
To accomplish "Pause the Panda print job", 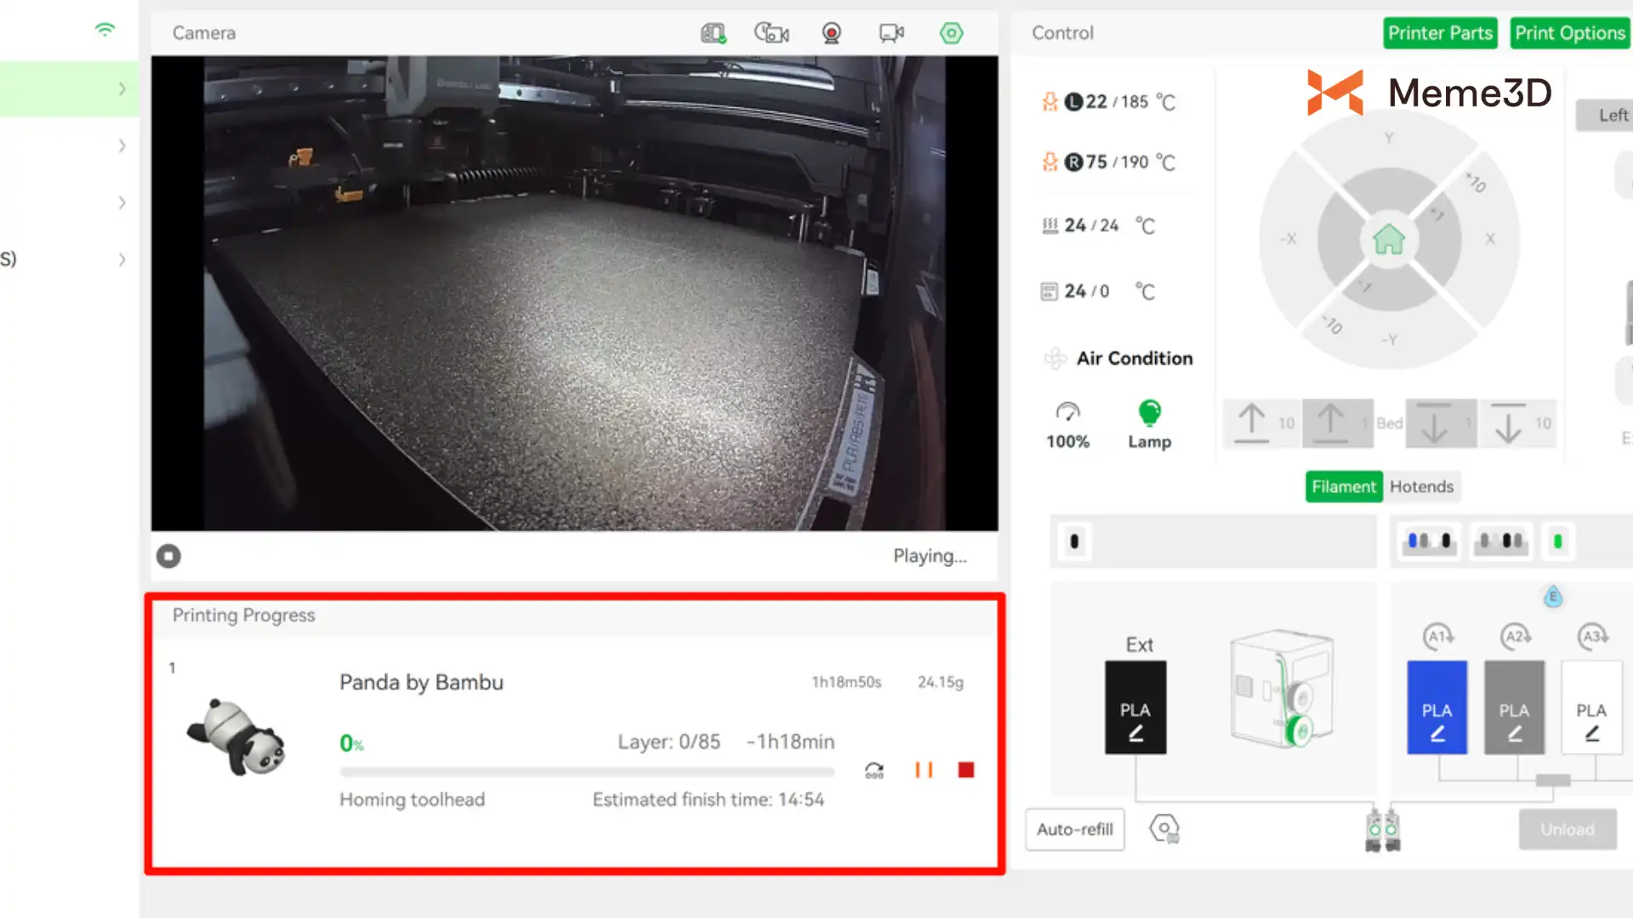I will tap(924, 770).
